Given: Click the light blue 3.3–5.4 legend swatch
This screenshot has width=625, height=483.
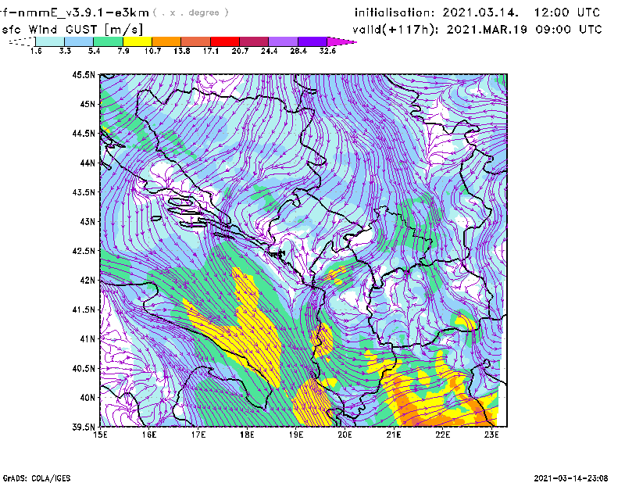Looking at the screenshot, I should point(79,41).
